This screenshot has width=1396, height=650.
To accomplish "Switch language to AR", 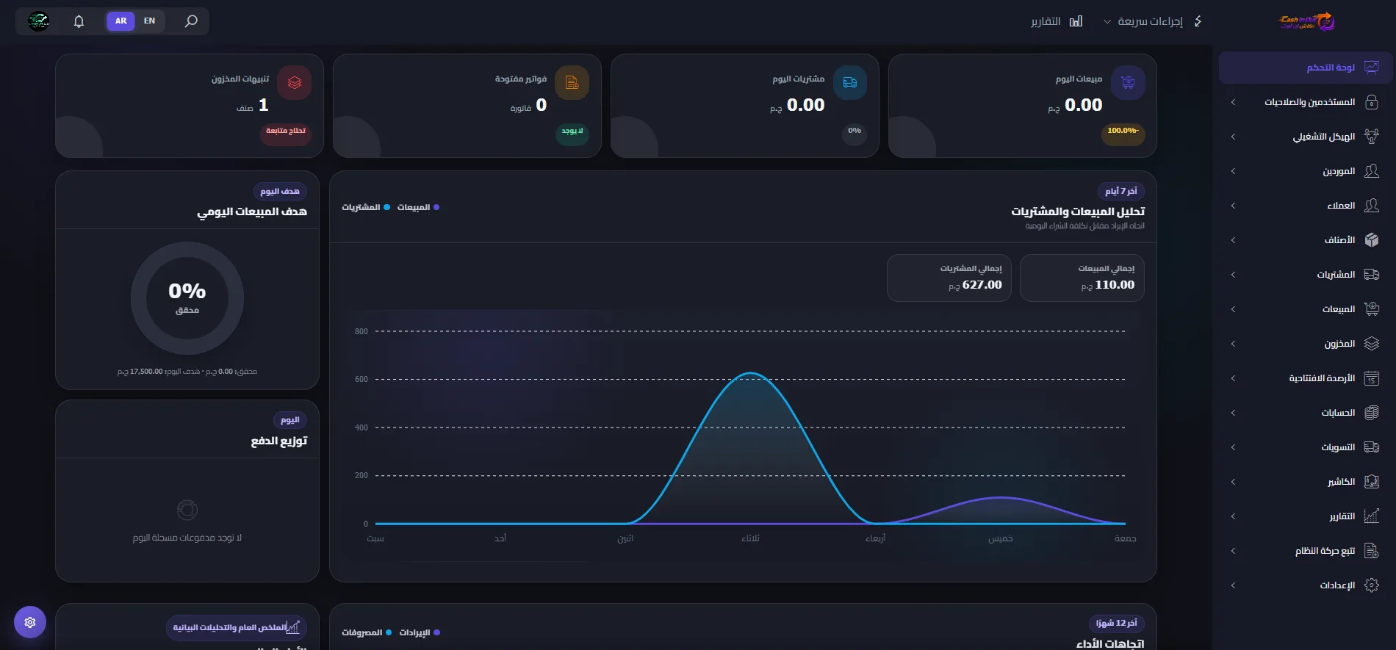I will coord(121,21).
